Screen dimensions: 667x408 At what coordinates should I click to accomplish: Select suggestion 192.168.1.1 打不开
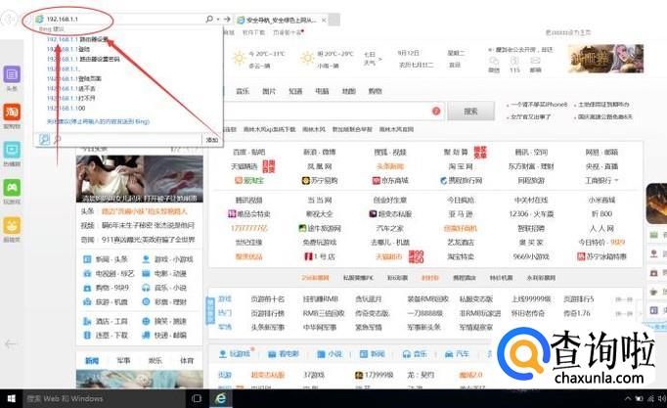click(x=71, y=98)
